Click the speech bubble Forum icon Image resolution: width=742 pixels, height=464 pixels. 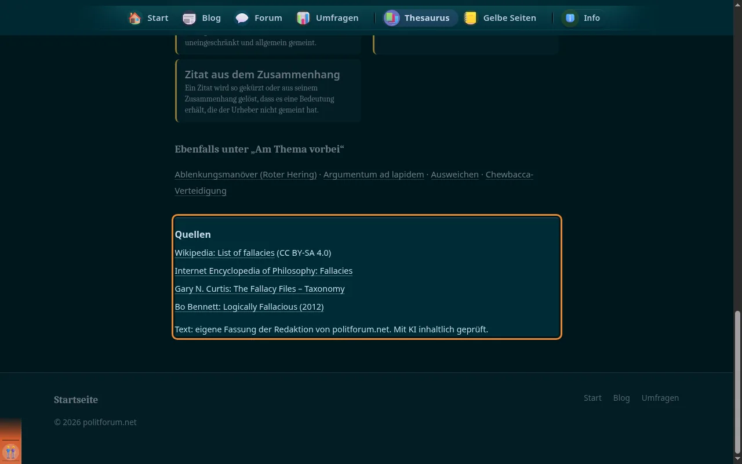[x=242, y=18]
